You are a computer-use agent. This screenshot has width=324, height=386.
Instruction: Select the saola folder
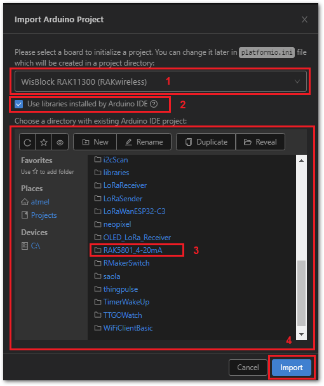(x=112, y=276)
